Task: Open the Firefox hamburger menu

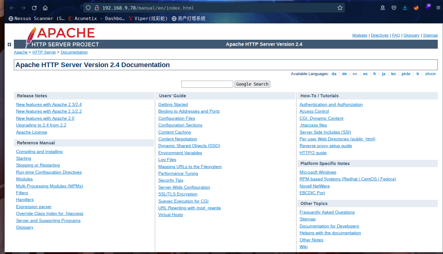Action: click(x=438, y=8)
